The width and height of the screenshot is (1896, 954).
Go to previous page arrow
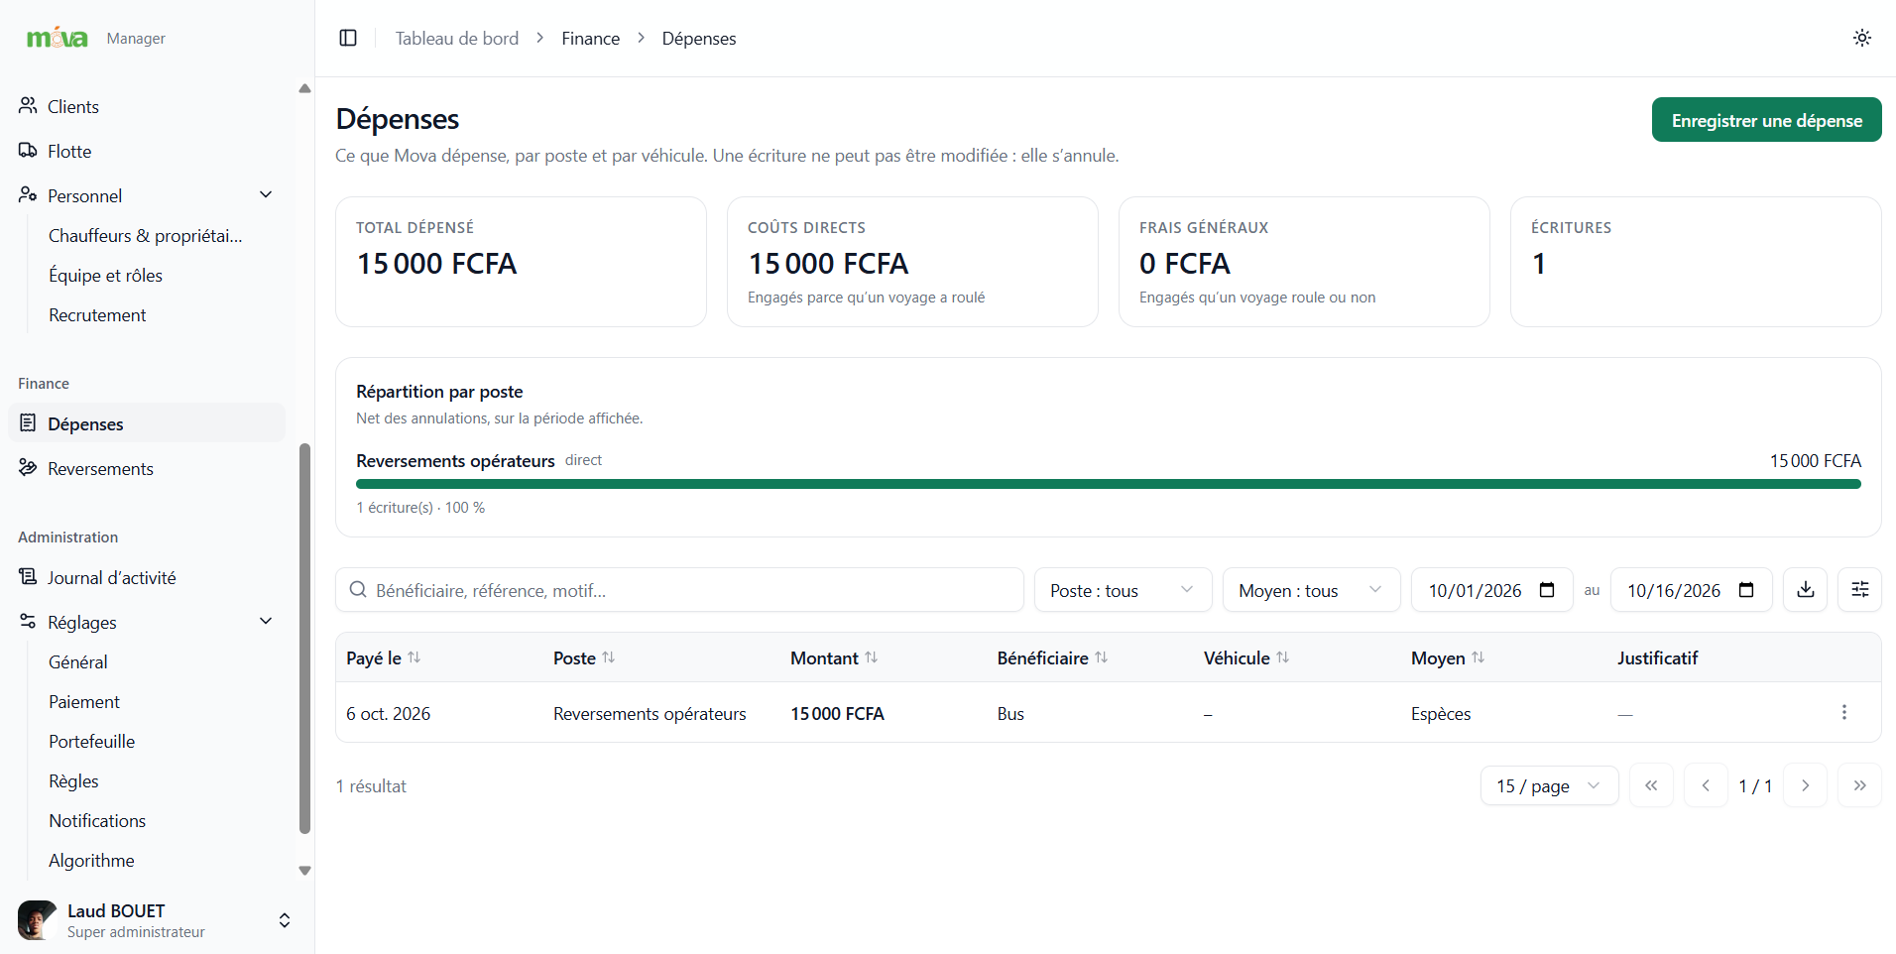1706,785
